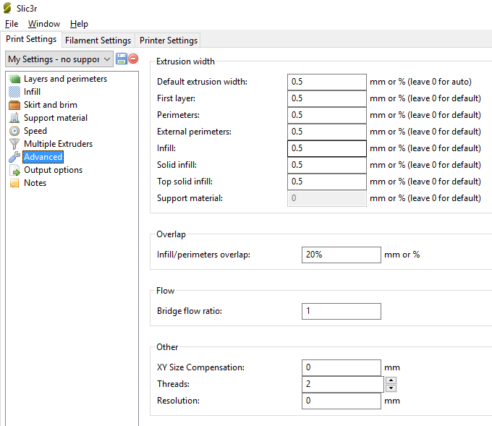Select the Advanced settings page
Image resolution: width=492 pixels, height=426 pixels.
pyautogui.click(x=43, y=157)
